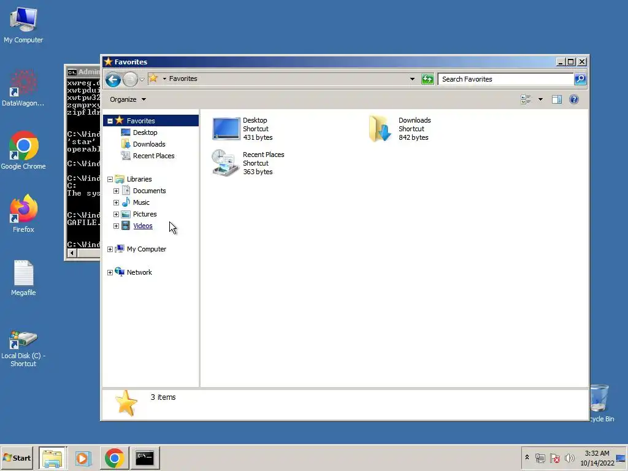Viewport: 628px width, 471px height.
Task: Click the red flag Action Center tray icon
Action: coord(554,458)
